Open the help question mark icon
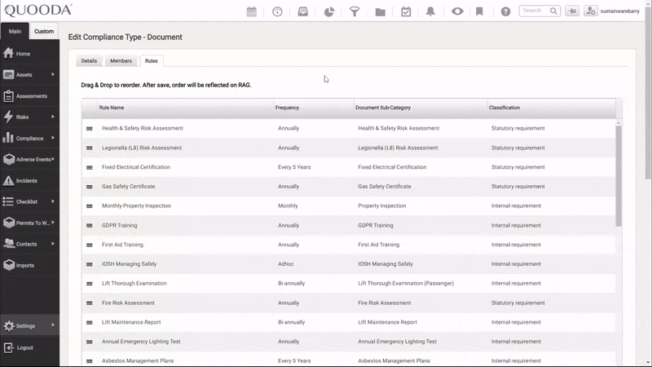 pos(505,11)
